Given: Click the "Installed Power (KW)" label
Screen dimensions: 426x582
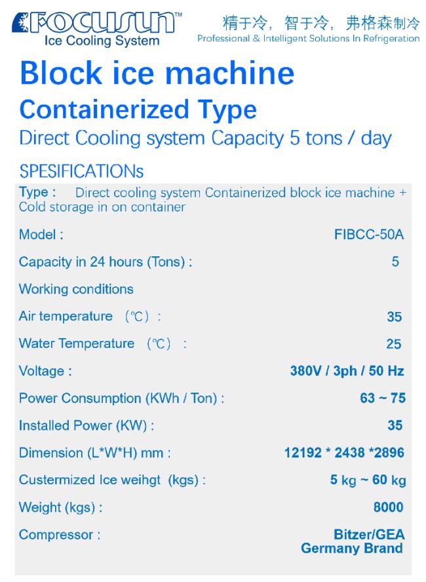Looking at the screenshot, I should coord(87,425).
